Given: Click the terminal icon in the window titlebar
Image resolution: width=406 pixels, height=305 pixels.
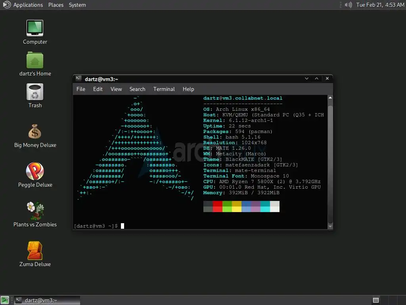Looking at the screenshot, I should [x=79, y=78].
